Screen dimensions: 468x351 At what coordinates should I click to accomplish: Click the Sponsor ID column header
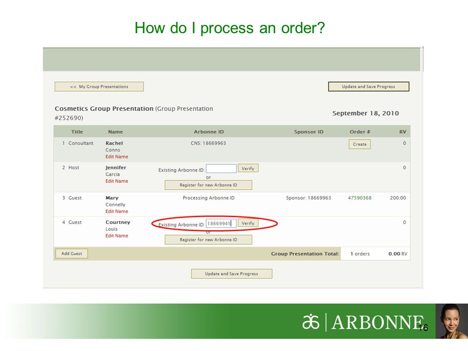[309, 132]
